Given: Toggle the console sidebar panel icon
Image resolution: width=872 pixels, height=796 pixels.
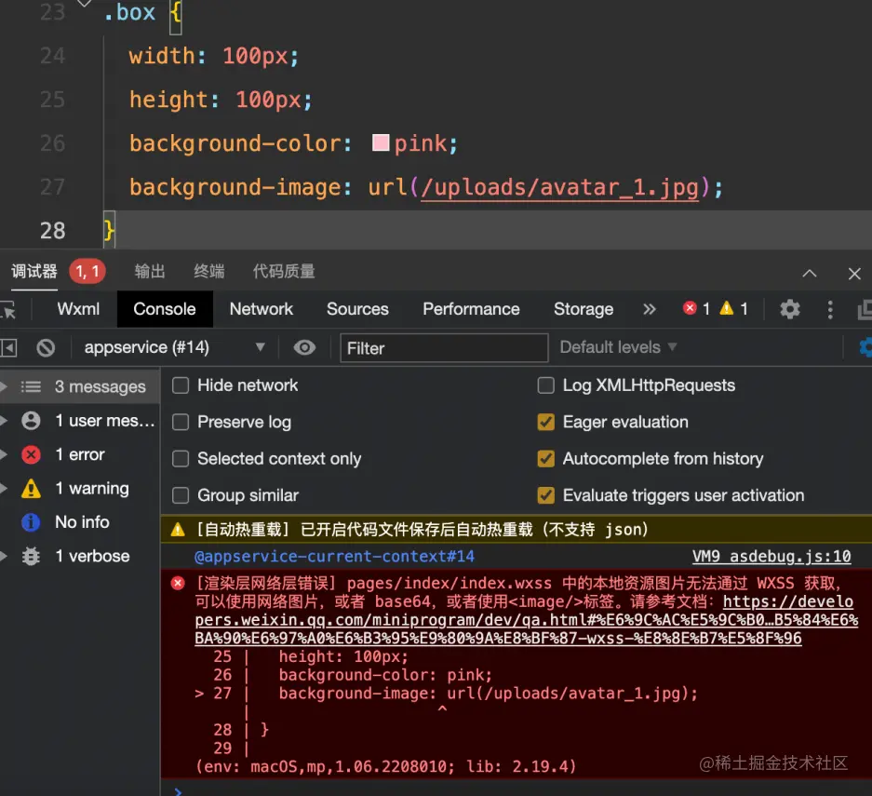Looking at the screenshot, I should 8,348.
